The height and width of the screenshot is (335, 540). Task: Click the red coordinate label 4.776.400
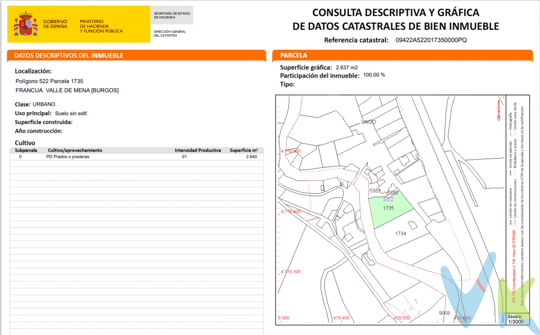click(291, 211)
